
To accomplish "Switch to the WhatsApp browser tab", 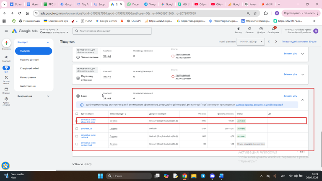I will [132, 4].
